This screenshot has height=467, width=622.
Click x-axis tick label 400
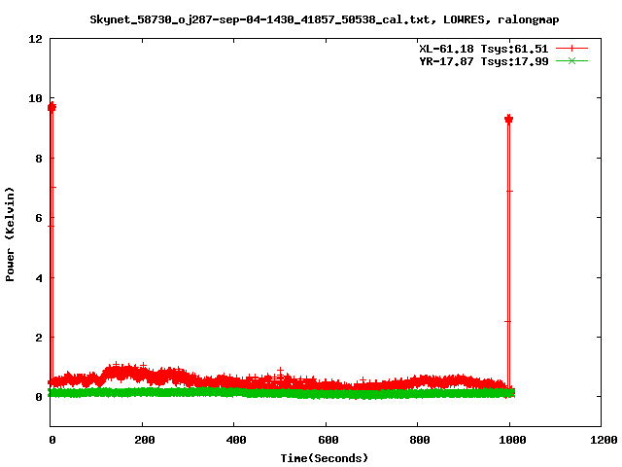coord(236,440)
